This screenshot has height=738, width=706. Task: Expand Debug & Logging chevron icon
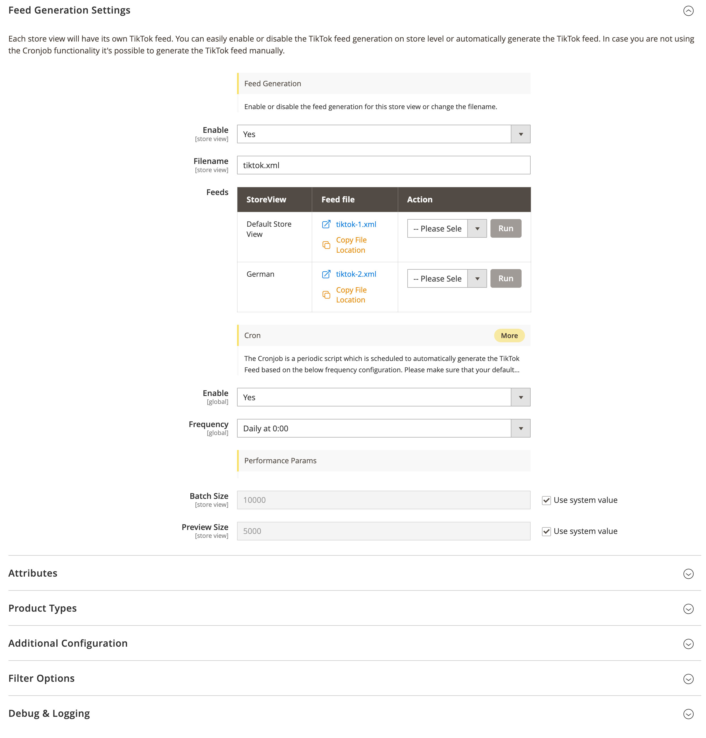(x=688, y=714)
